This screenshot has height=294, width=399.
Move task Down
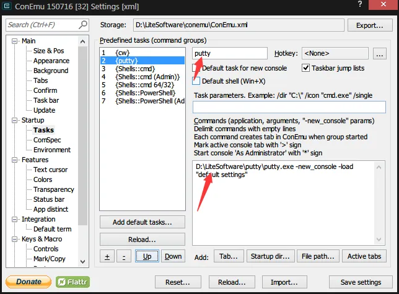click(173, 256)
